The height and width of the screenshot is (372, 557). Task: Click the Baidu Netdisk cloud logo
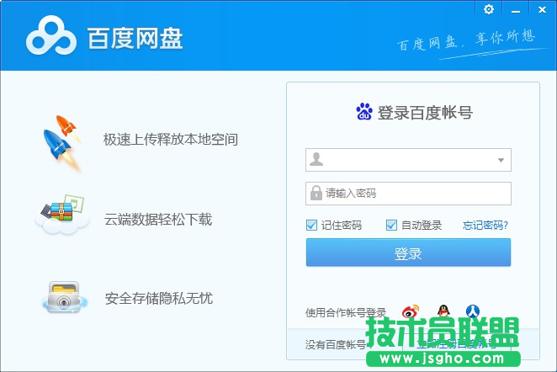coord(51,35)
